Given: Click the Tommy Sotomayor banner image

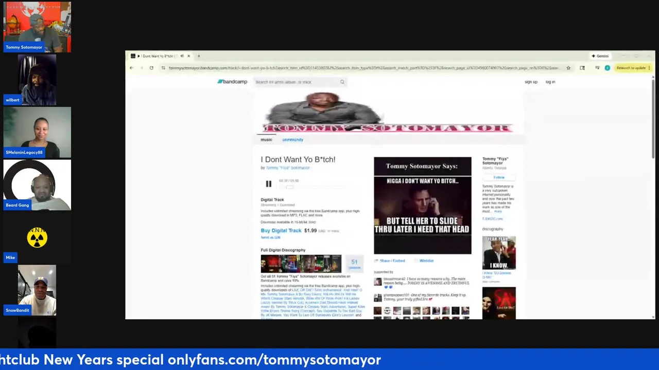Looking at the screenshot, I should tap(387, 113).
